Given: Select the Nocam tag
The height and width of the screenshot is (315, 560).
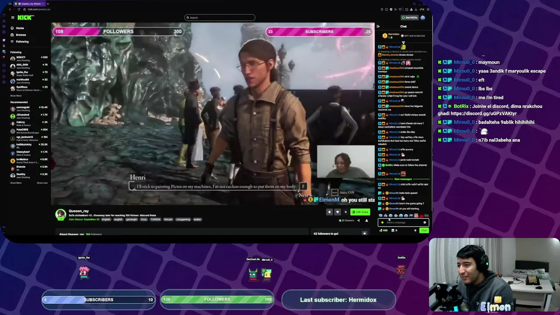Looking at the screenshot, I should 168,219.
